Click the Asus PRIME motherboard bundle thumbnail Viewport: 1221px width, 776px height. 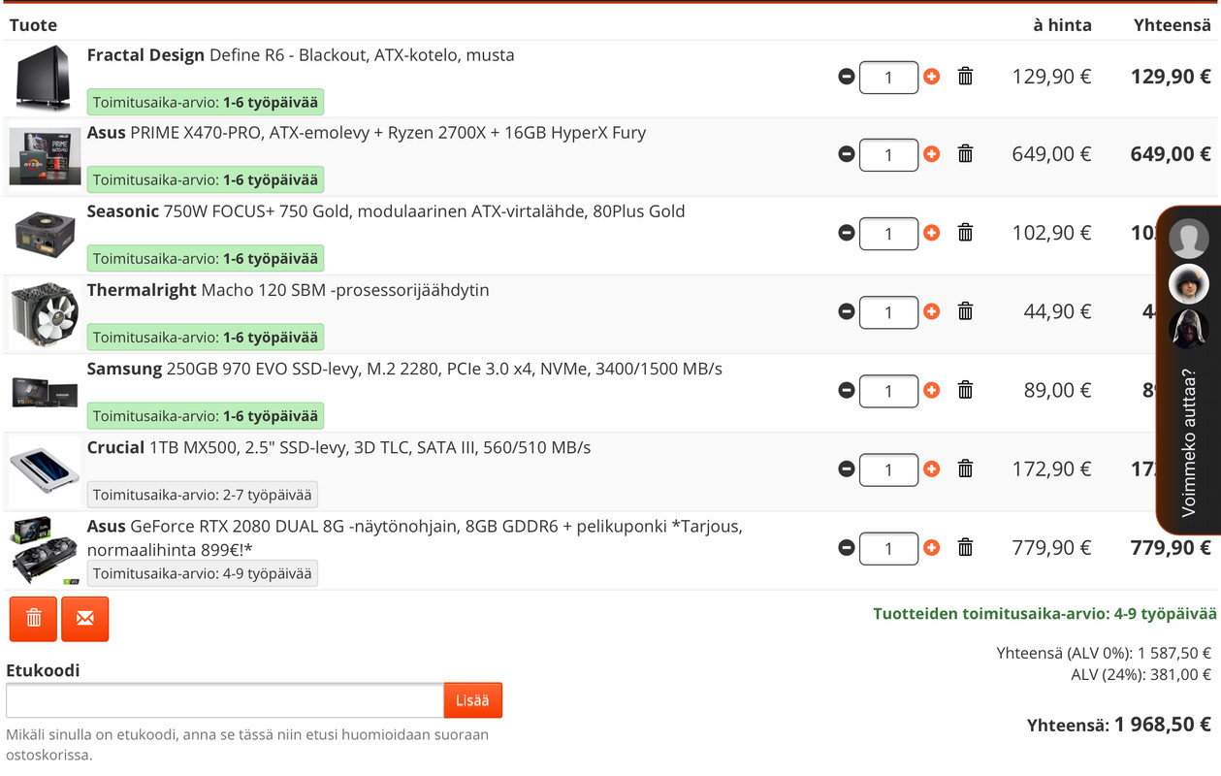[x=45, y=156]
